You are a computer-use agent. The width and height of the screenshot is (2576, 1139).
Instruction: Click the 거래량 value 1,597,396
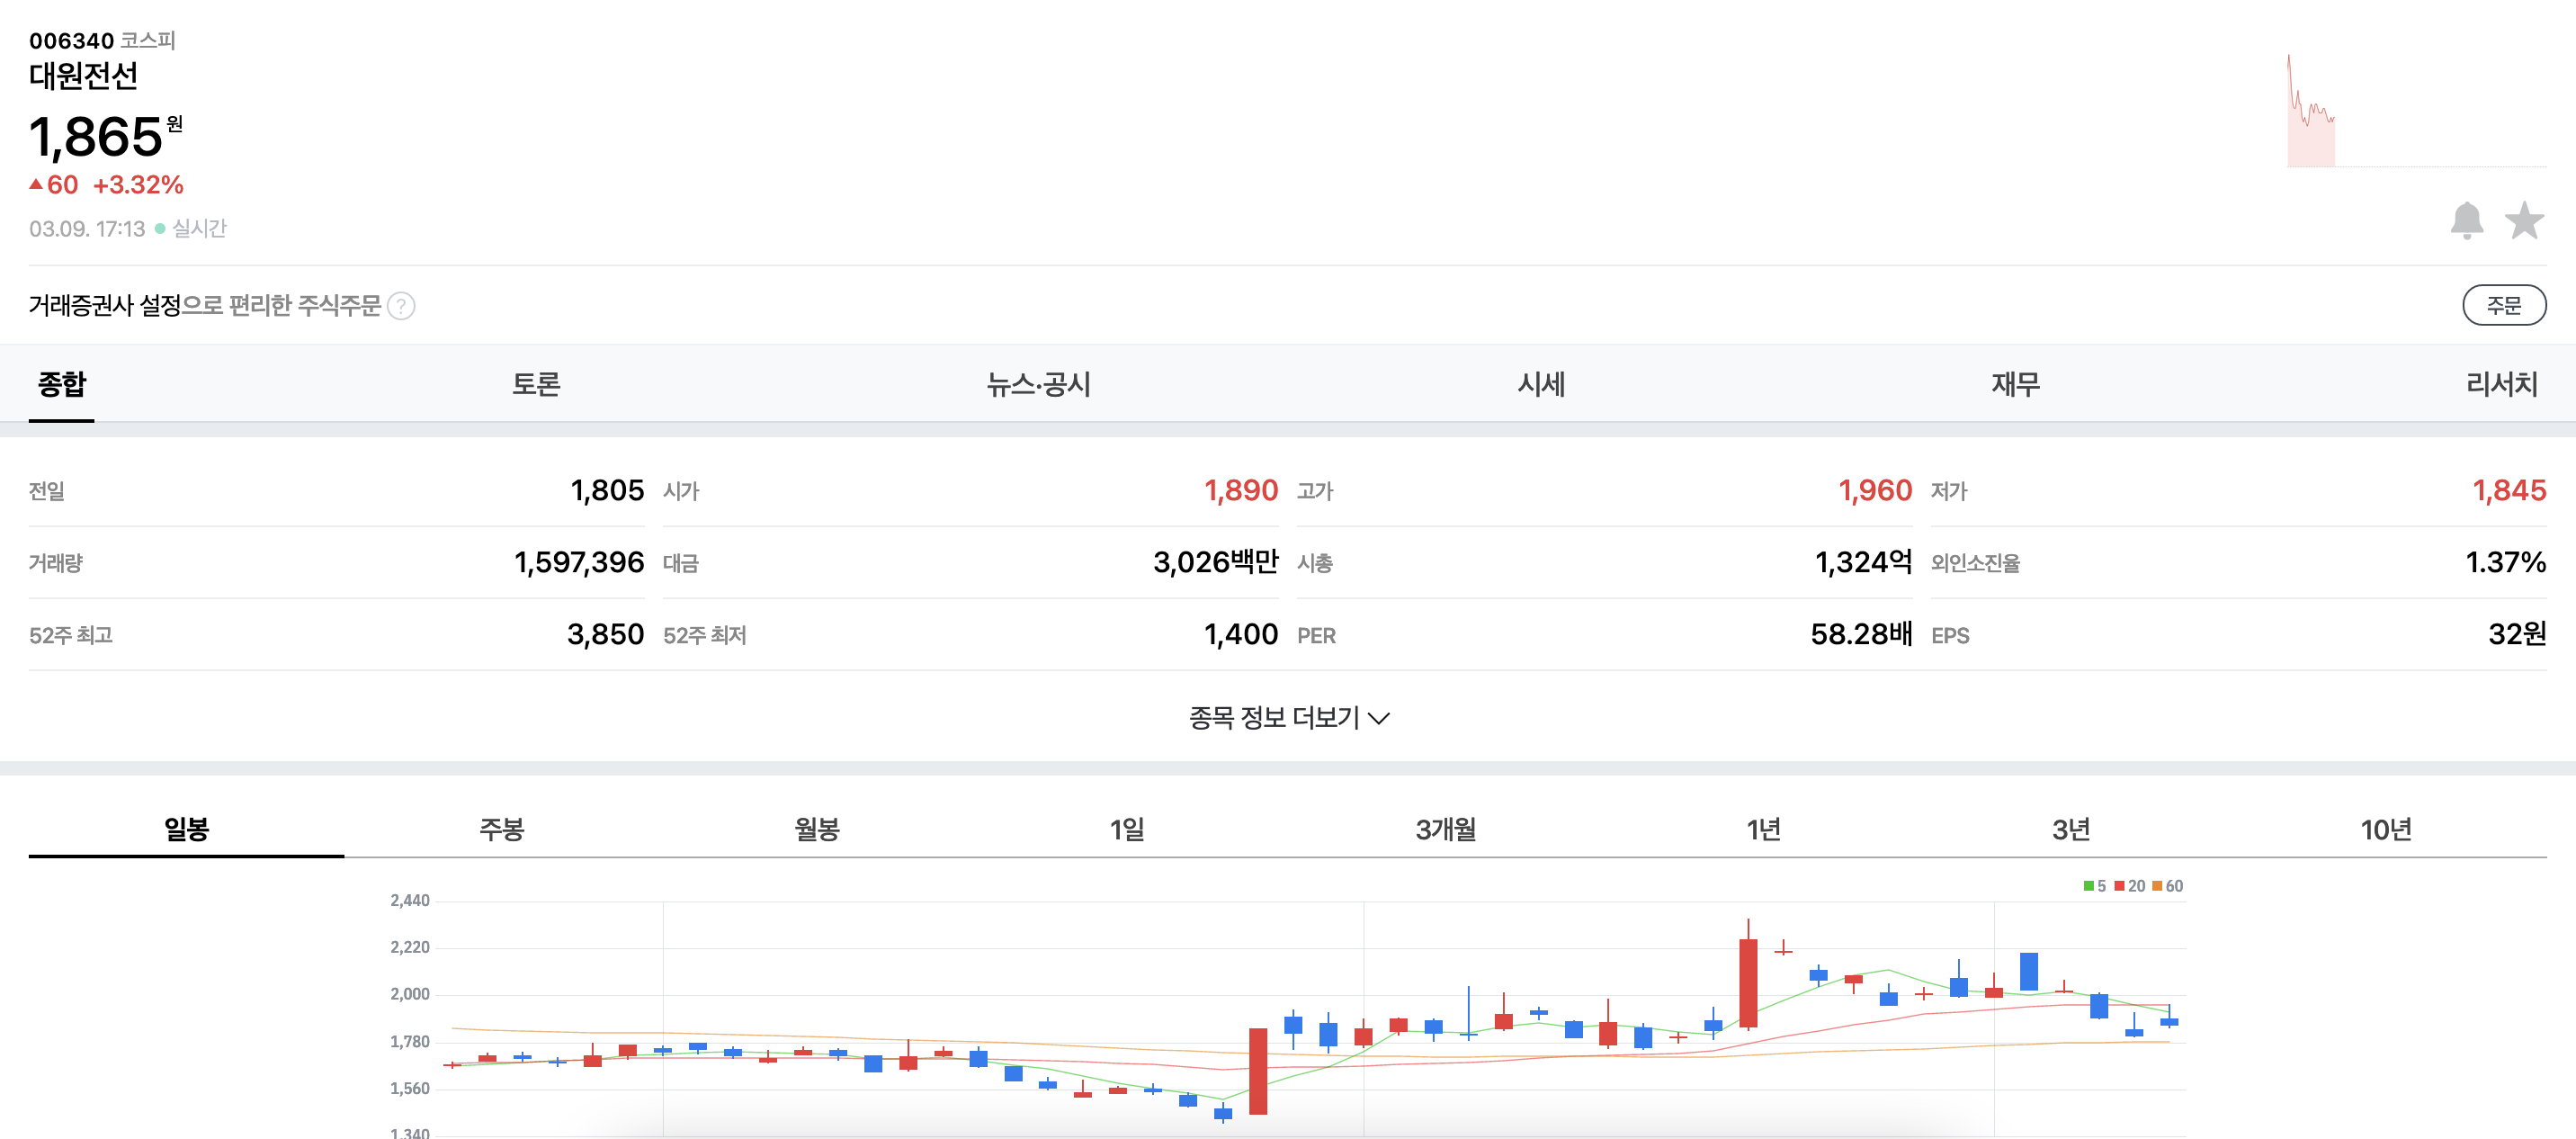click(579, 563)
